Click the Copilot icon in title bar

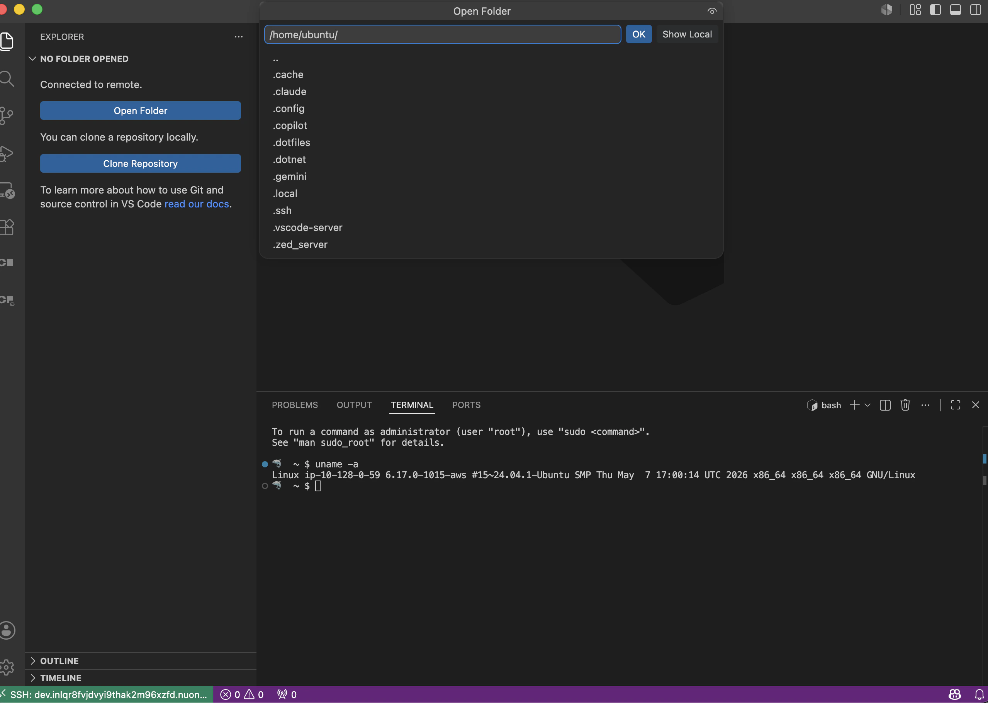(887, 10)
